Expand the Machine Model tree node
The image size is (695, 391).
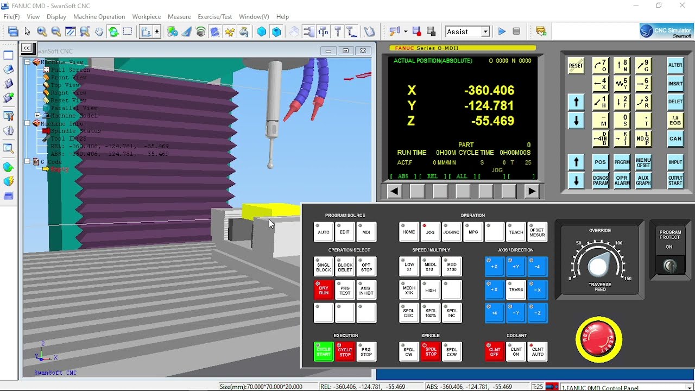click(x=37, y=116)
